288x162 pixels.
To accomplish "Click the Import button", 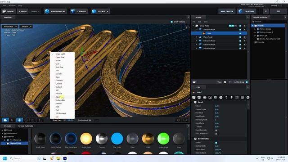I will click(9, 11).
